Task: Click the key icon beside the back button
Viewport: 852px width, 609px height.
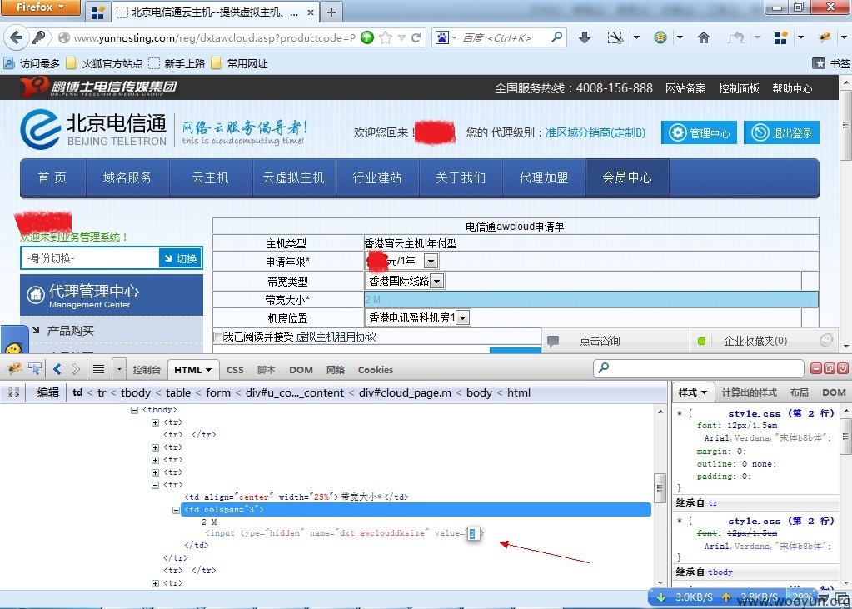Action: coord(38,37)
